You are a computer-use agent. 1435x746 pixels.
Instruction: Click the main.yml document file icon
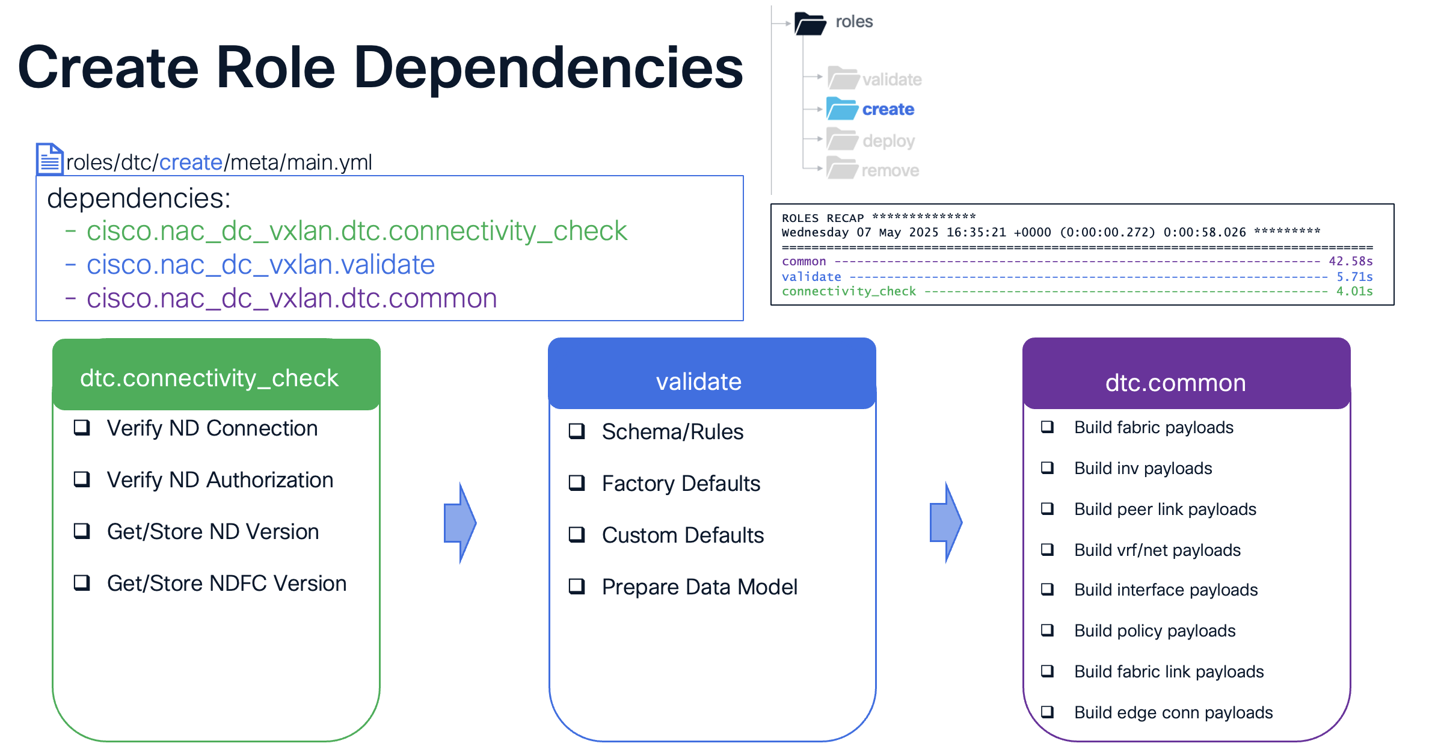tap(50, 159)
